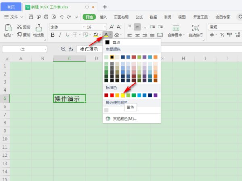
Task: Click the Save icon in quick toolbar
Action: coord(31,17)
